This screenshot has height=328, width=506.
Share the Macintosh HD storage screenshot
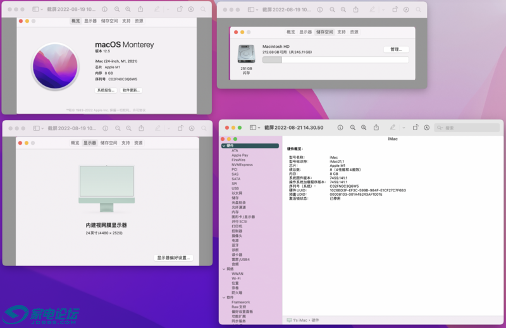point(355,9)
